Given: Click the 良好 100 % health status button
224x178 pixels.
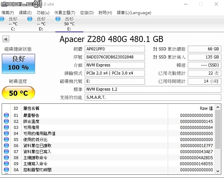Looking at the screenshot, I should [x=18, y=64].
